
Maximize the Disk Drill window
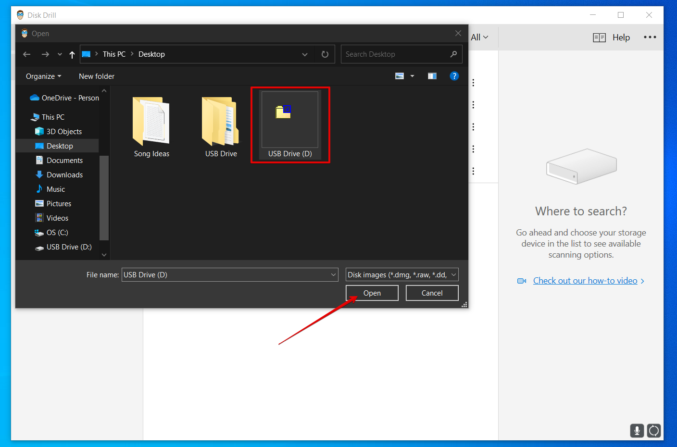(x=621, y=15)
